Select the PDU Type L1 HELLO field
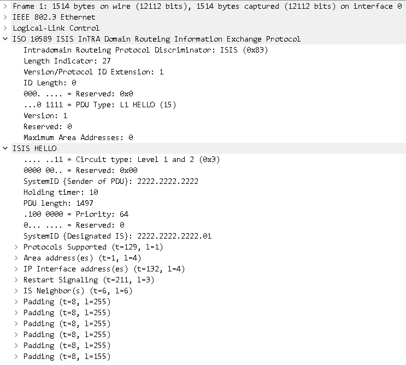The image size is (406, 365). click(99, 105)
